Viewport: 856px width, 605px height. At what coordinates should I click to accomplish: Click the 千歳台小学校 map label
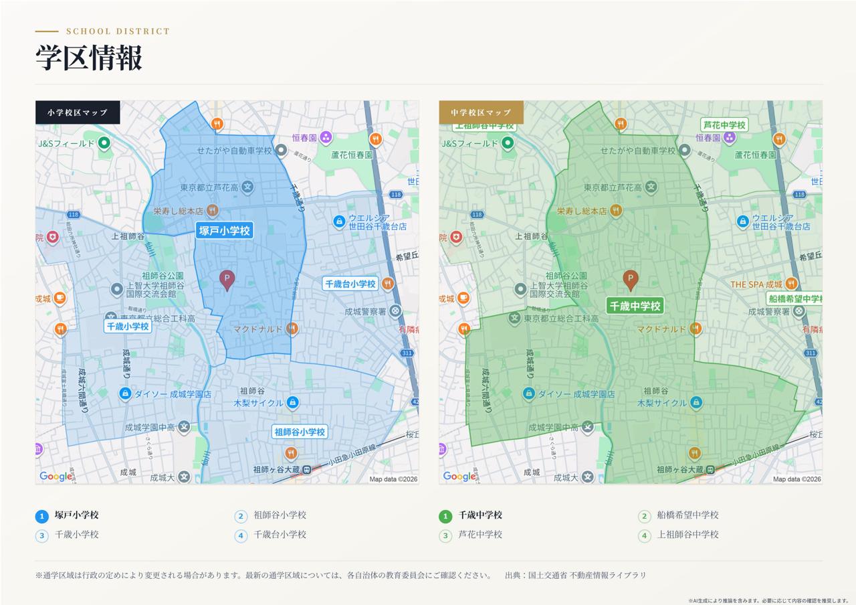point(350,284)
